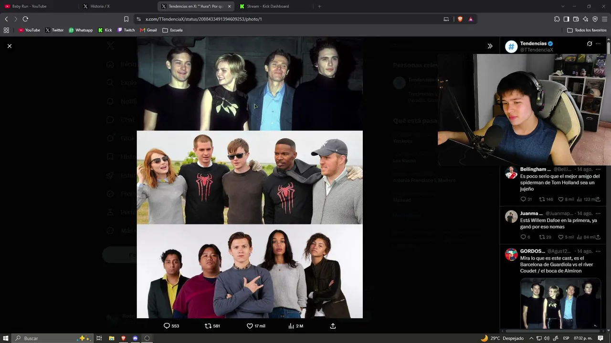
Task: Open more options on Juanma reply
Action: click(598, 213)
